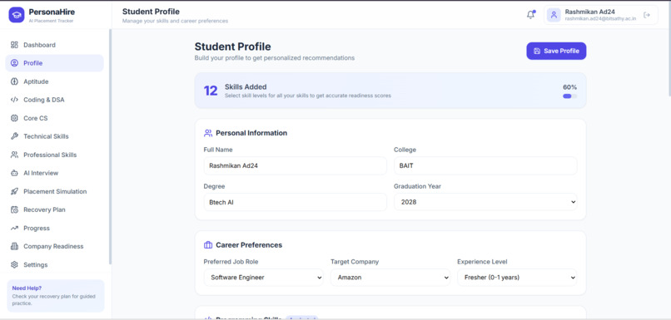This screenshot has height=320, width=671.
Task: Click the Full Name input field
Action: 295,165
